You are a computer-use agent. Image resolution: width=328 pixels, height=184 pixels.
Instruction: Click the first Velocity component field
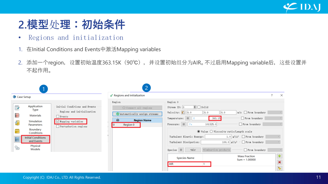194,112
